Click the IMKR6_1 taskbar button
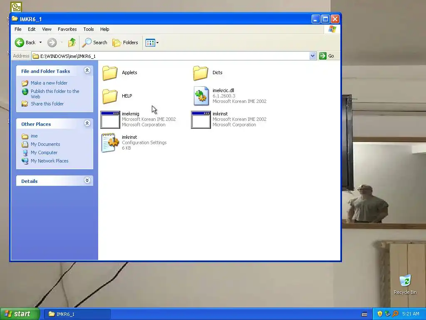 tap(77, 314)
